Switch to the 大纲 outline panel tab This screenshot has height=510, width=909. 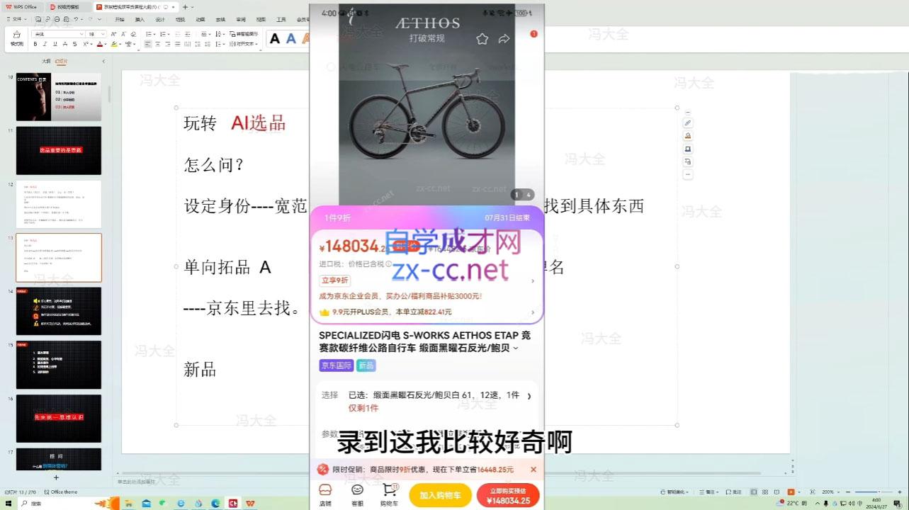point(46,62)
